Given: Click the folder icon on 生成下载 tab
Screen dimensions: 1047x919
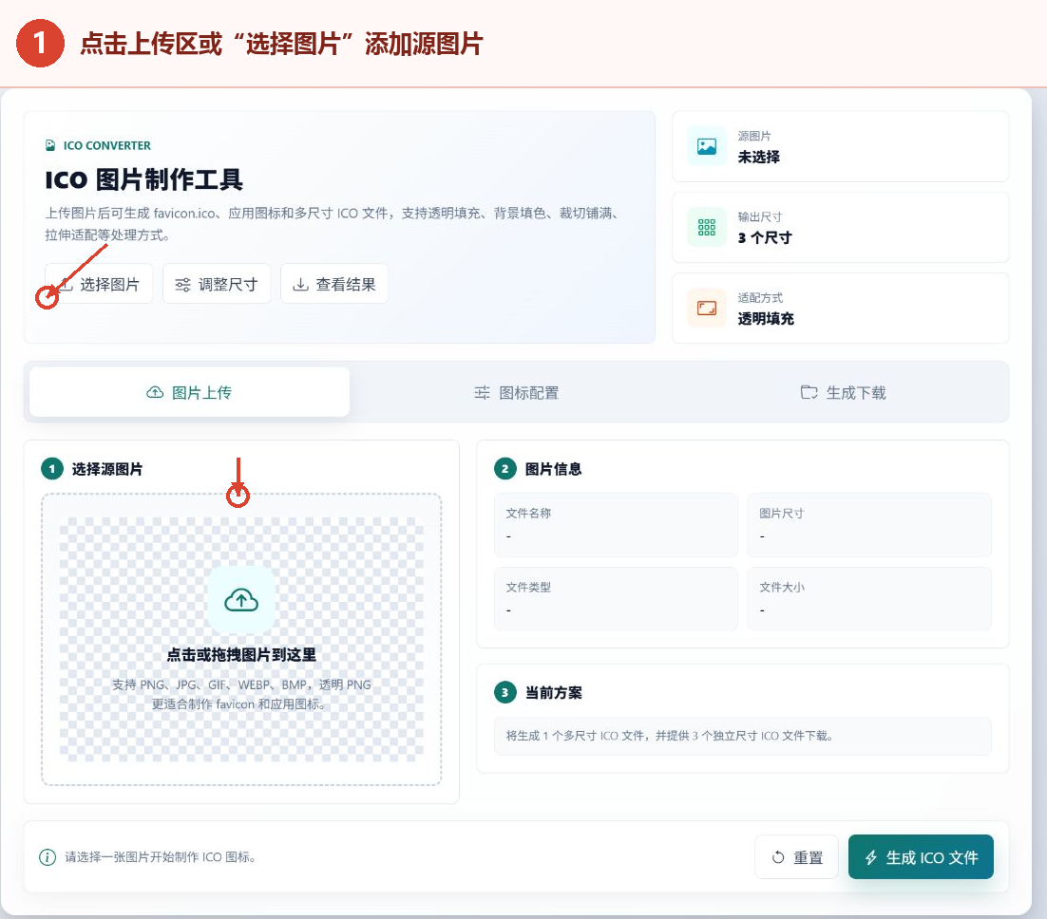Looking at the screenshot, I should 809,392.
